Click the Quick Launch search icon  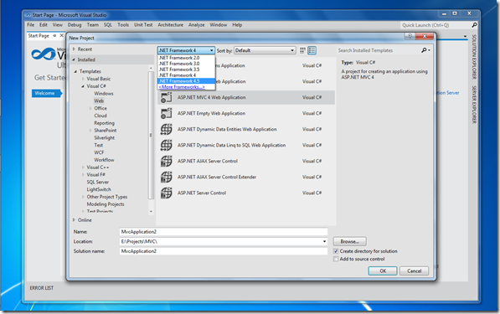pyautogui.click(x=474, y=25)
